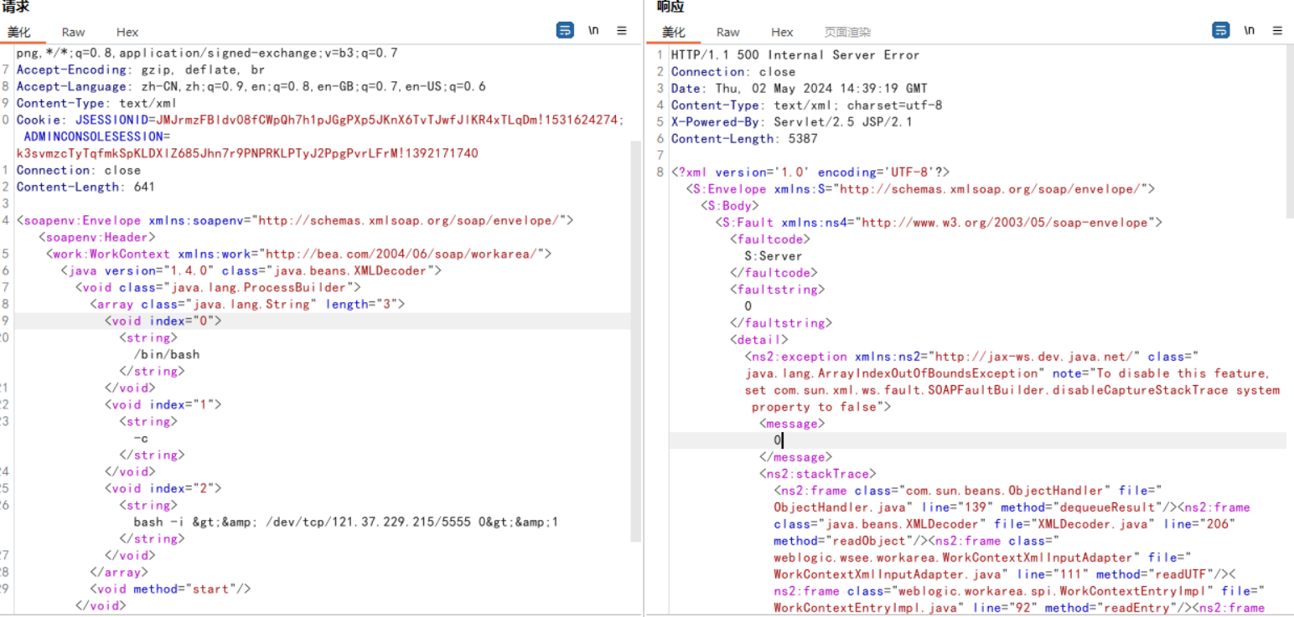Click the response Content-Type charset=utf-8 line
This screenshot has width=1294, height=617.
[806, 105]
